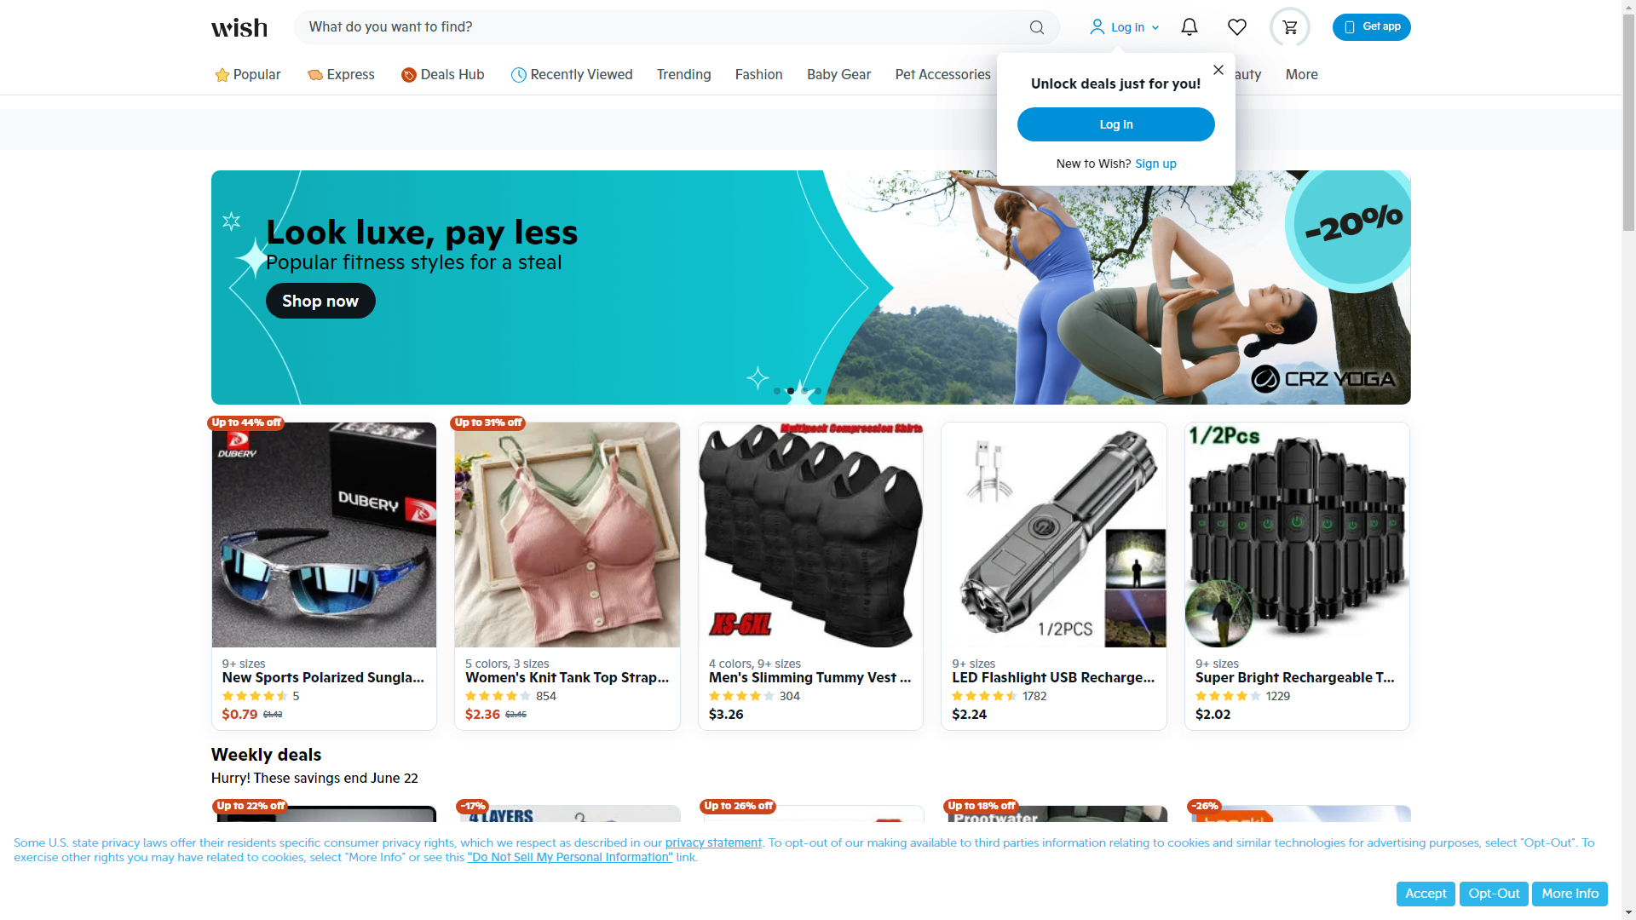Click the Shop now banner button

[x=320, y=301]
